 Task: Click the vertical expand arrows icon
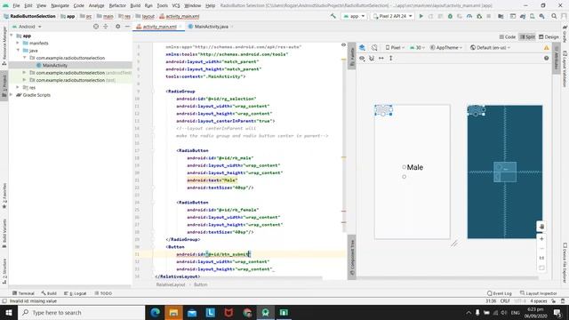pos(391,58)
